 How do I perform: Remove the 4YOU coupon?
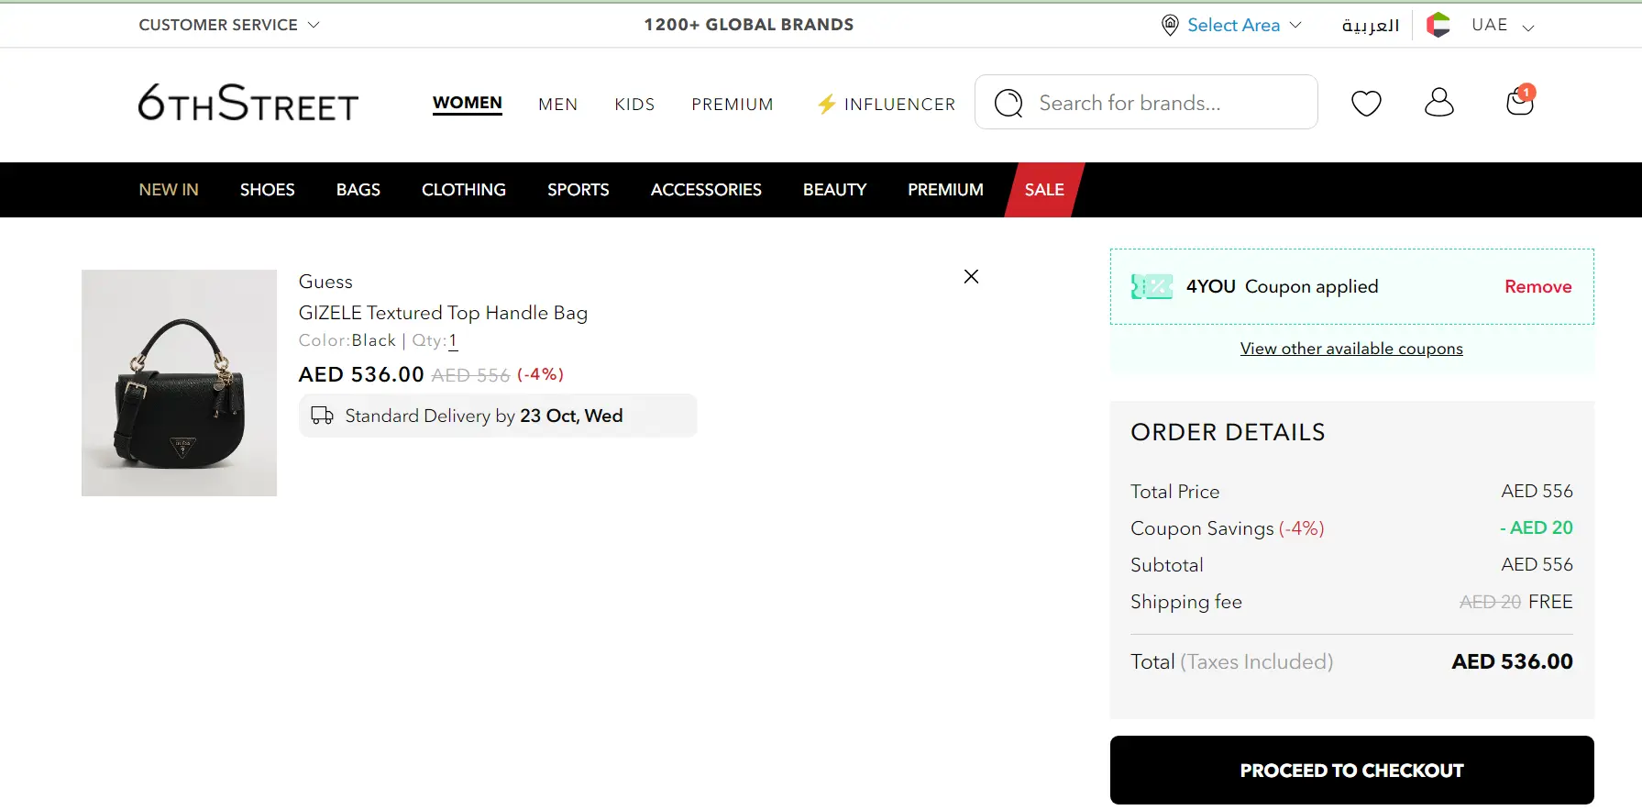[1538, 287]
